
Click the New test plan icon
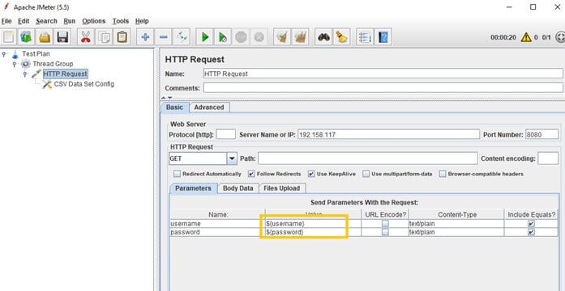click(10, 37)
